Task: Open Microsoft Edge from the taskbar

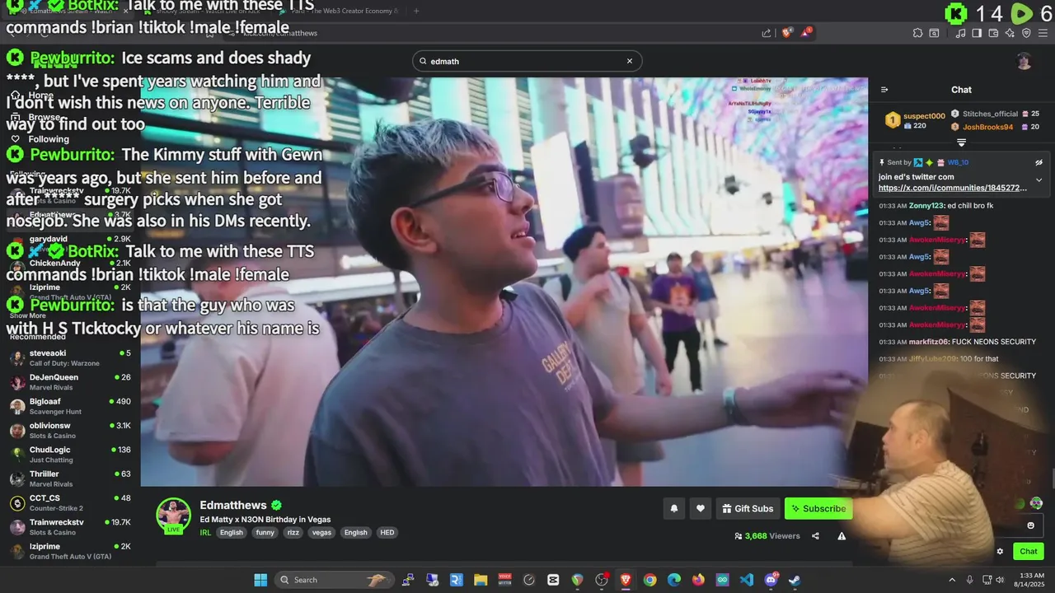Action: (674, 580)
